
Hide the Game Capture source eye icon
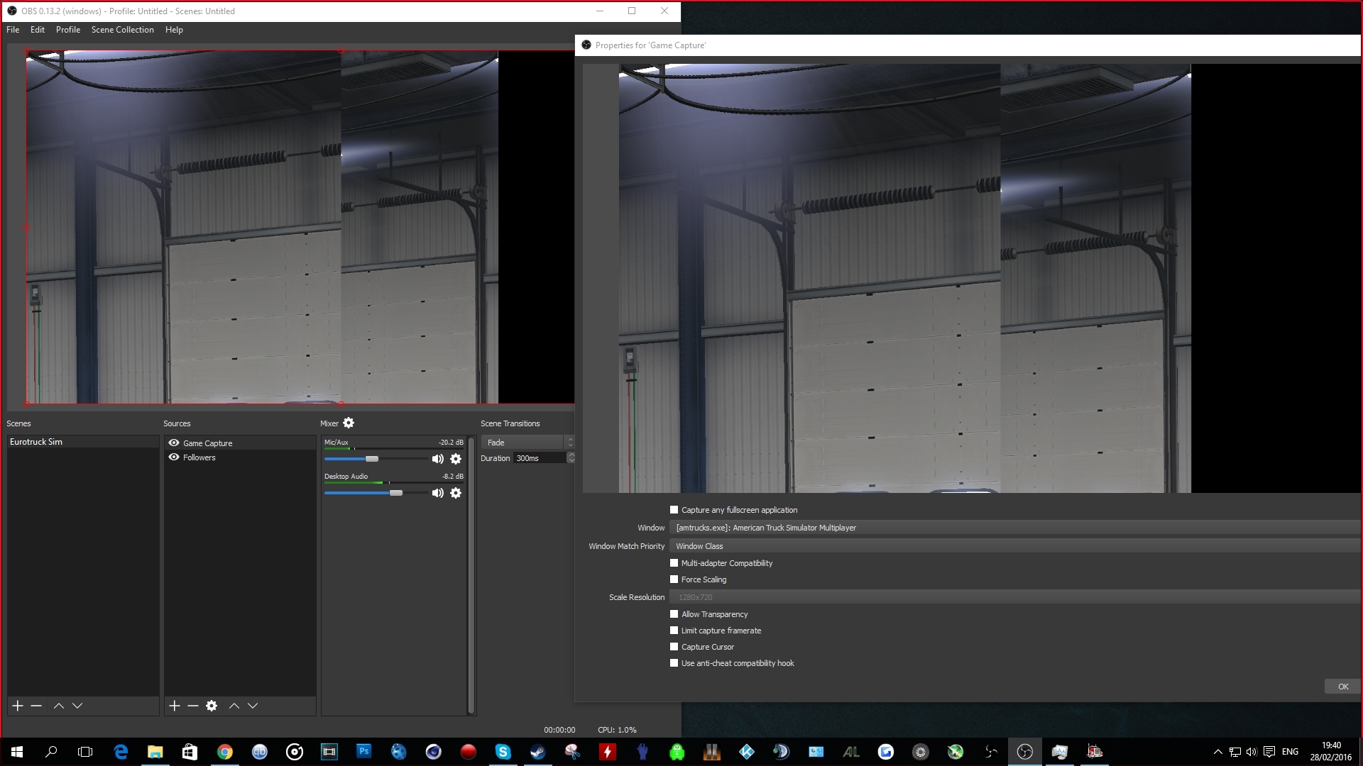click(174, 443)
